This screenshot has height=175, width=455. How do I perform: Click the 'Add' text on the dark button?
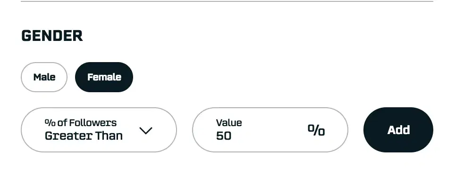tap(398, 130)
